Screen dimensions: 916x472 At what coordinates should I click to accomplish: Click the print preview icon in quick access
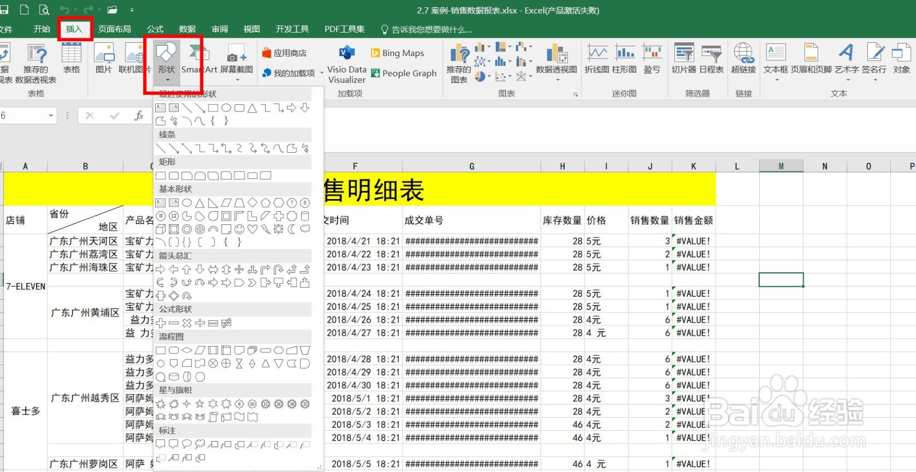pyautogui.click(x=44, y=10)
